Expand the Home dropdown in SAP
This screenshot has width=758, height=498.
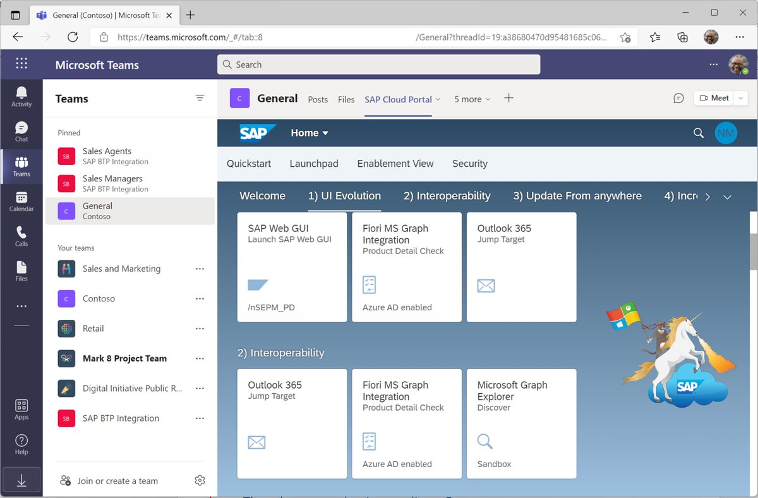coord(310,133)
